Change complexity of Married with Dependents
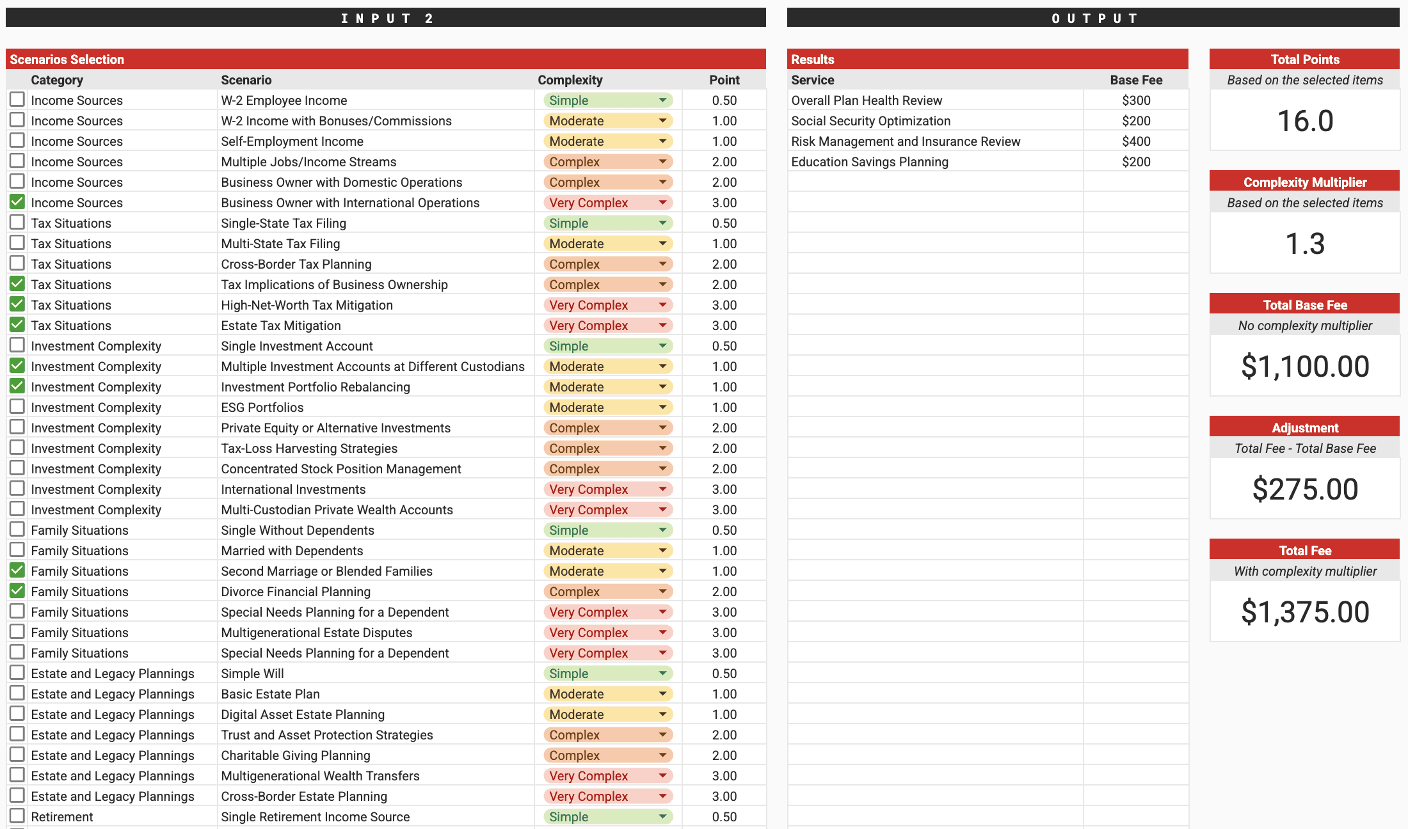The height and width of the screenshot is (829, 1408). click(662, 551)
